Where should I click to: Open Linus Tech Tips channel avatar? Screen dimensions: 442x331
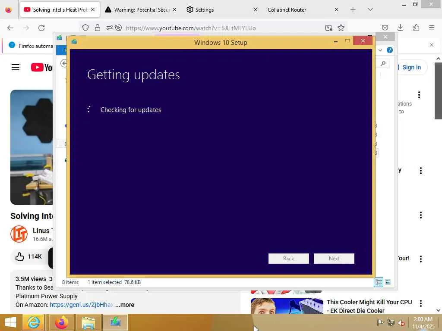[19, 234]
